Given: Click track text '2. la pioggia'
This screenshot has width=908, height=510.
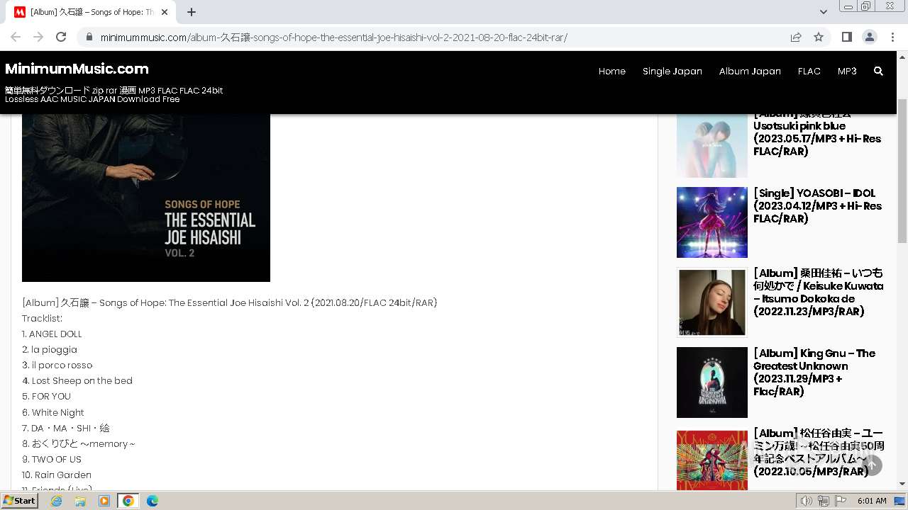Looking at the screenshot, I should [50, 349].
